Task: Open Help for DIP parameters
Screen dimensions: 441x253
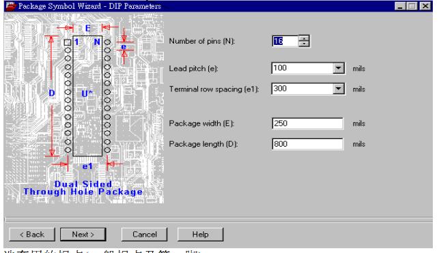Action: point(200,235)
